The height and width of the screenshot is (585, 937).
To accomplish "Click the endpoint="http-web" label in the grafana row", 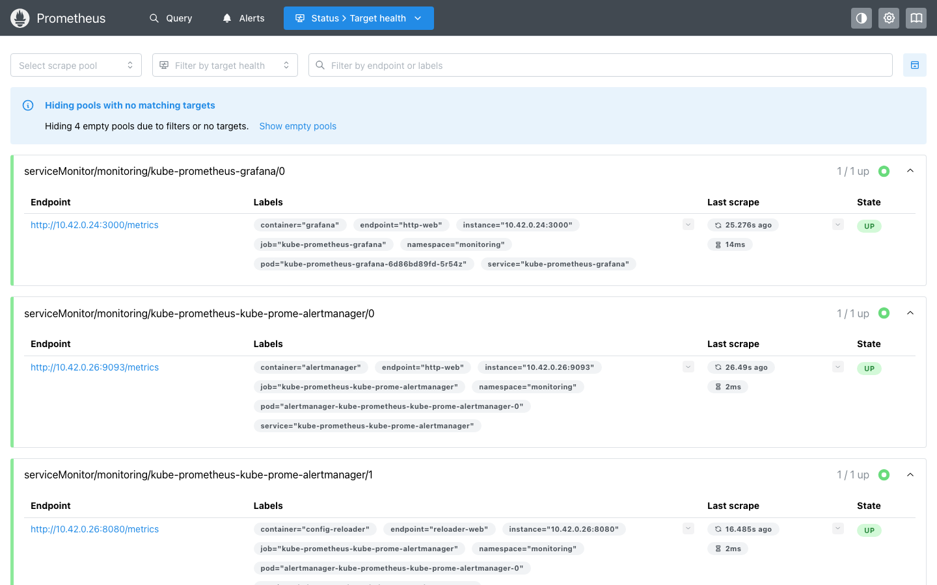I will [x=401, y=225].
